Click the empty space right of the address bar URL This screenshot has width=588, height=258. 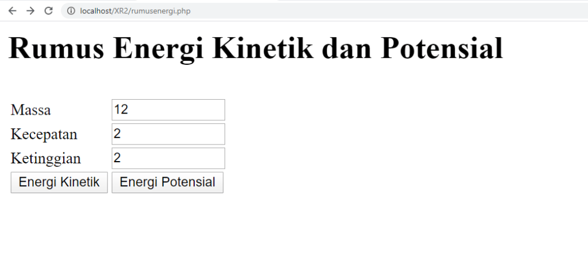point(402,11)
